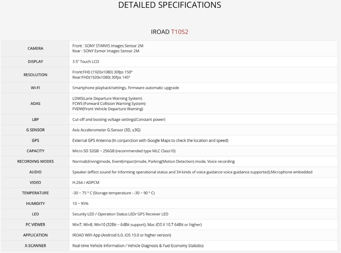Click the G SENSOR row label

point(35,130)
